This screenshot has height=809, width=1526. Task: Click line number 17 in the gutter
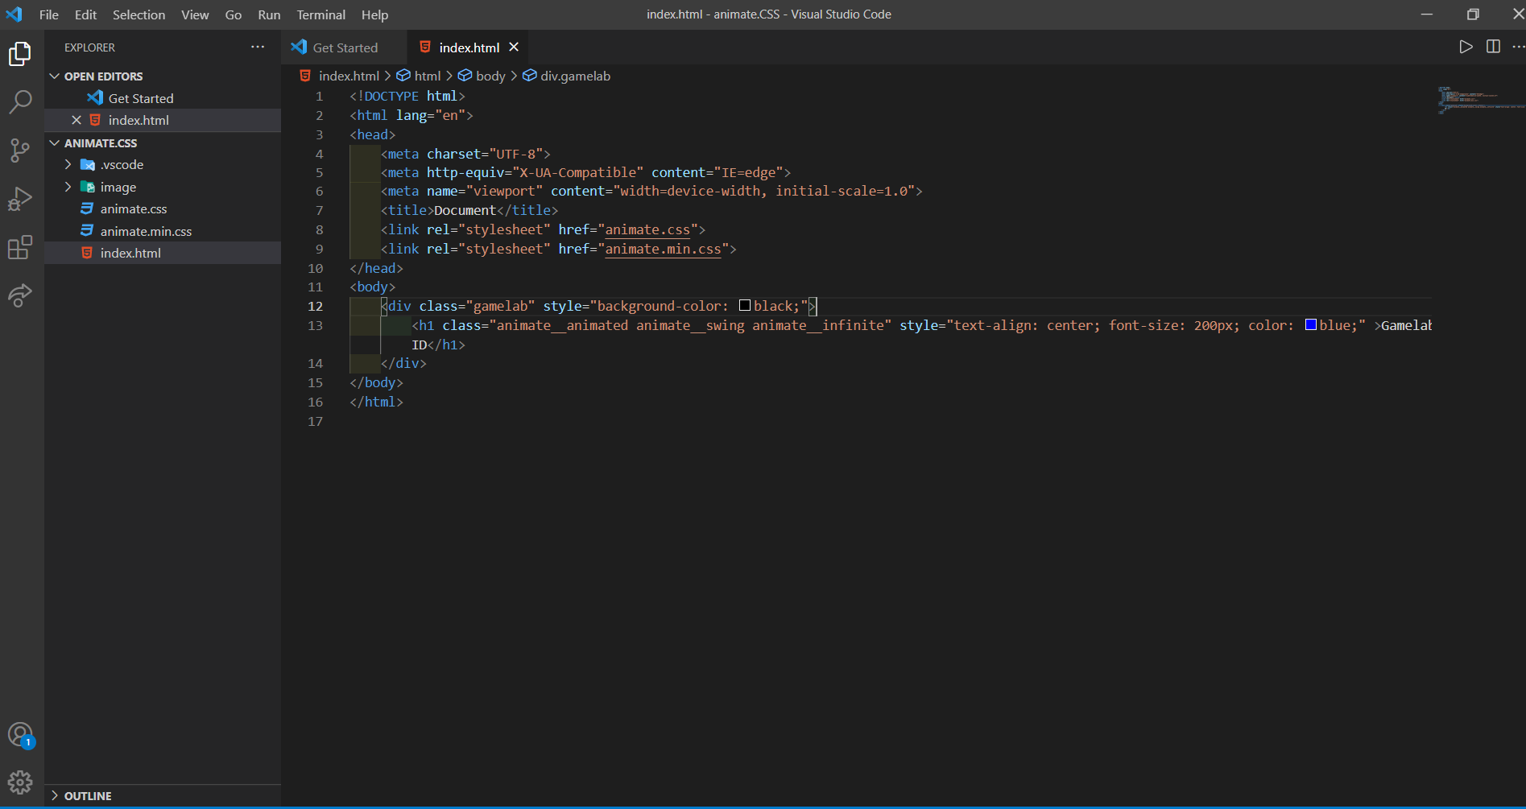click(x=315, y=421)
